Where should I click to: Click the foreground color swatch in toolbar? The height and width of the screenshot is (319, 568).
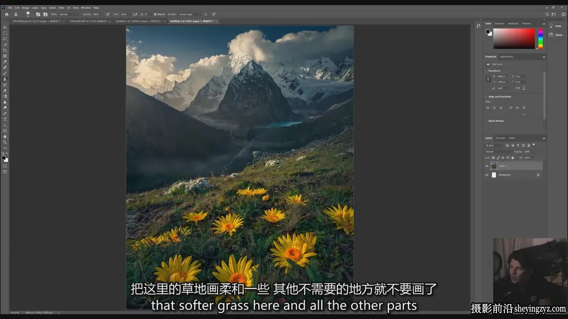(4, 158)
